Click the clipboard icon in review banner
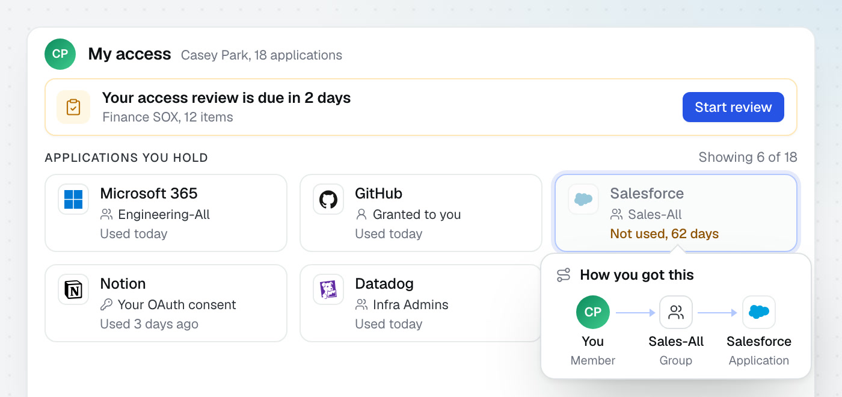The width and height of the screenshot is (842, 397). 73,107
